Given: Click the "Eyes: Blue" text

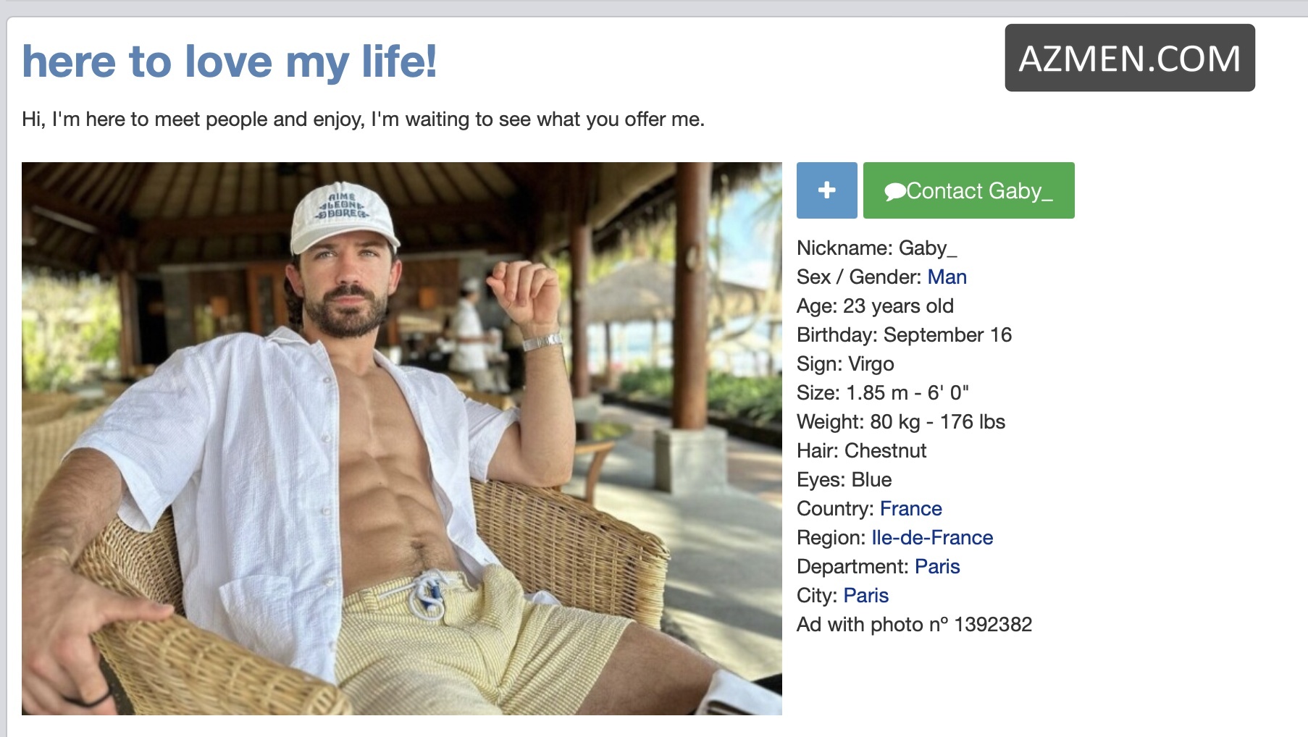Looking at the screenshot, I should pyautogui.click(x=844, y=480).
